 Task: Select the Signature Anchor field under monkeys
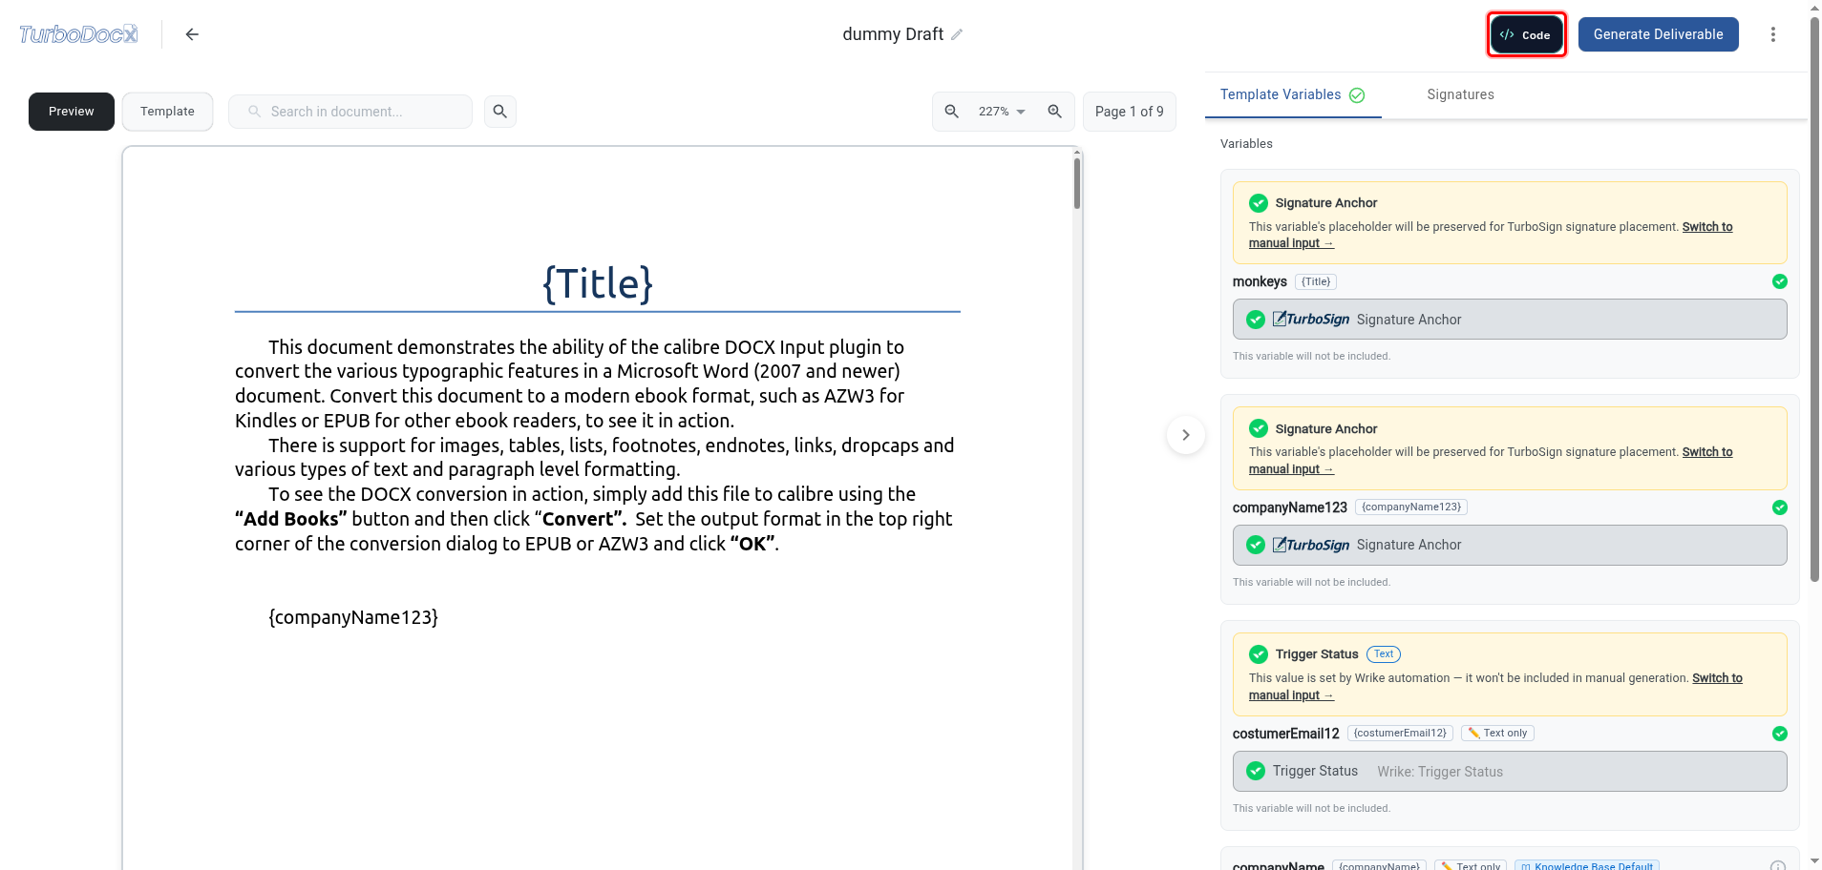(x=1510, y=320)
